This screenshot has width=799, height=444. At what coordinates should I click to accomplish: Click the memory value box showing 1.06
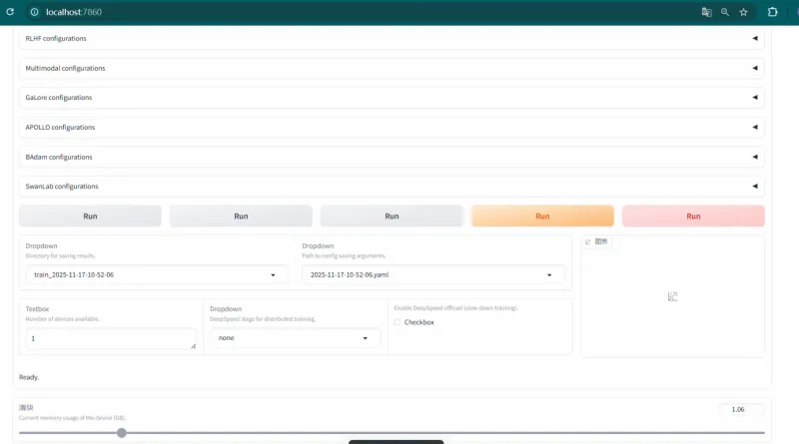pyautogui.click(x=741, y=409)
